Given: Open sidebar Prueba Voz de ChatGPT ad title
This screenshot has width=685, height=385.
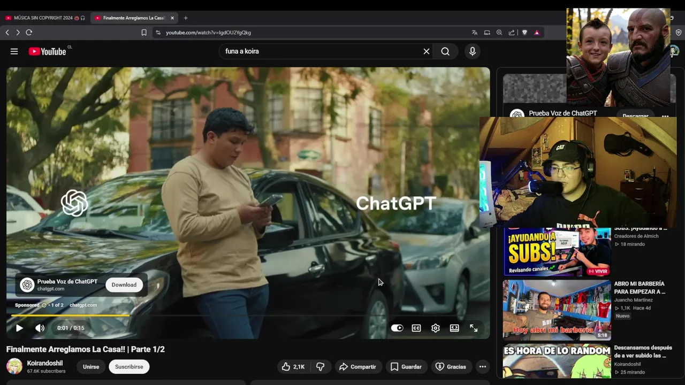Looking at the screenshot, I should (x=562, y=113).
